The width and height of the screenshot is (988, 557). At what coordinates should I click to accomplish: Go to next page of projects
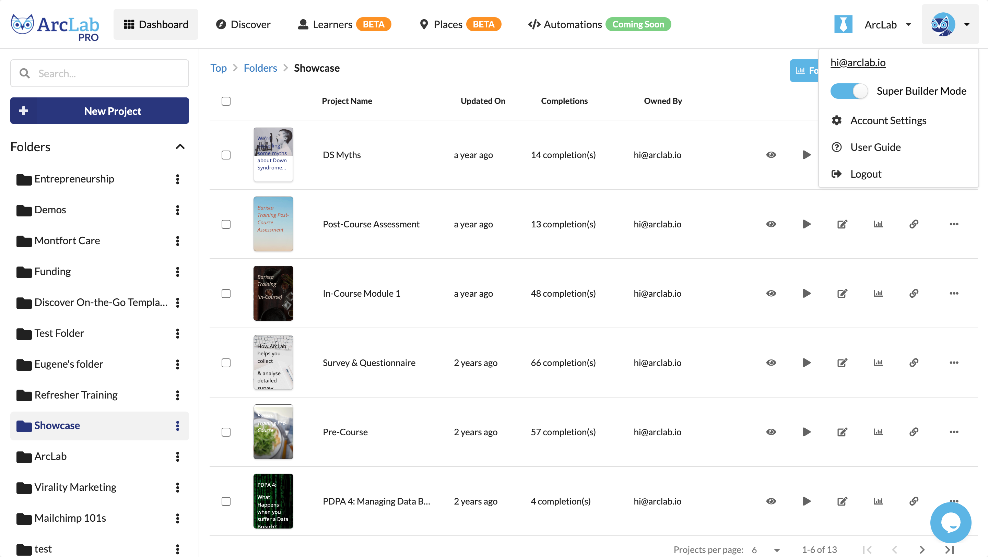click(x=922, y=550)
